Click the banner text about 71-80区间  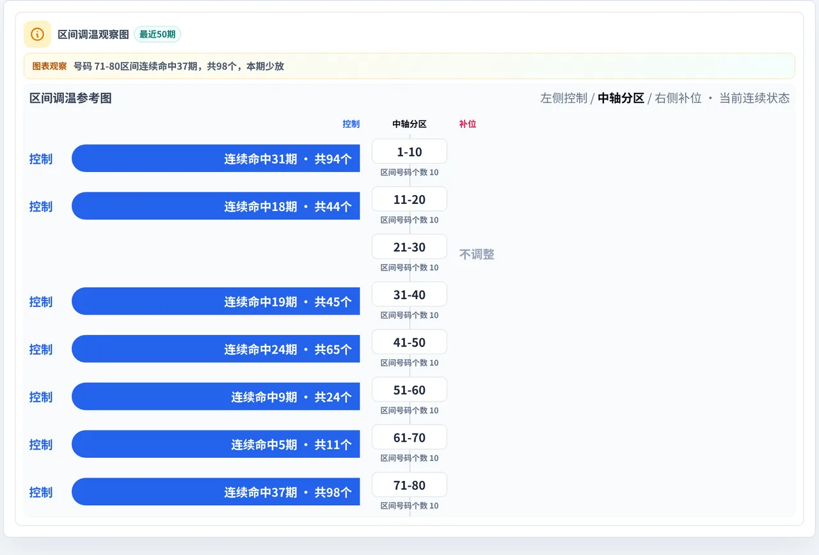179,66
